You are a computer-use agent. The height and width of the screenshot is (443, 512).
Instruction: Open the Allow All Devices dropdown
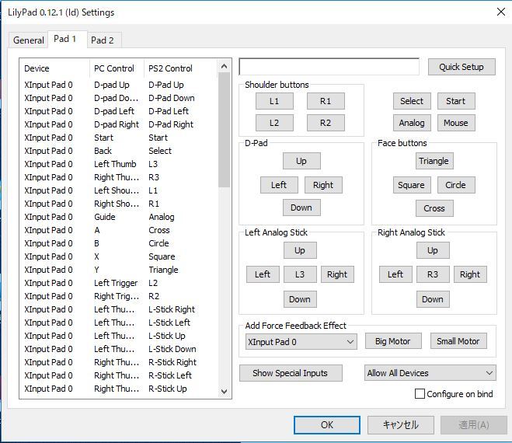(x=430, y=373)
